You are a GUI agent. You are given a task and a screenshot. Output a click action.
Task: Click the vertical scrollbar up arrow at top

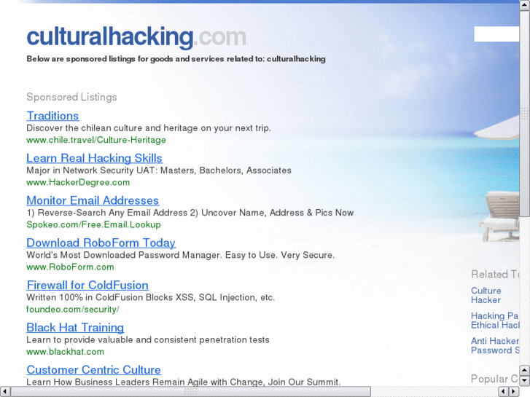click(525, 5)
